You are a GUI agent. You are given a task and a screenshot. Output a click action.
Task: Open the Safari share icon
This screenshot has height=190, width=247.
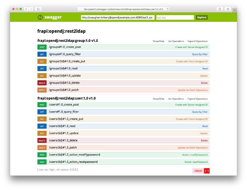220,9
